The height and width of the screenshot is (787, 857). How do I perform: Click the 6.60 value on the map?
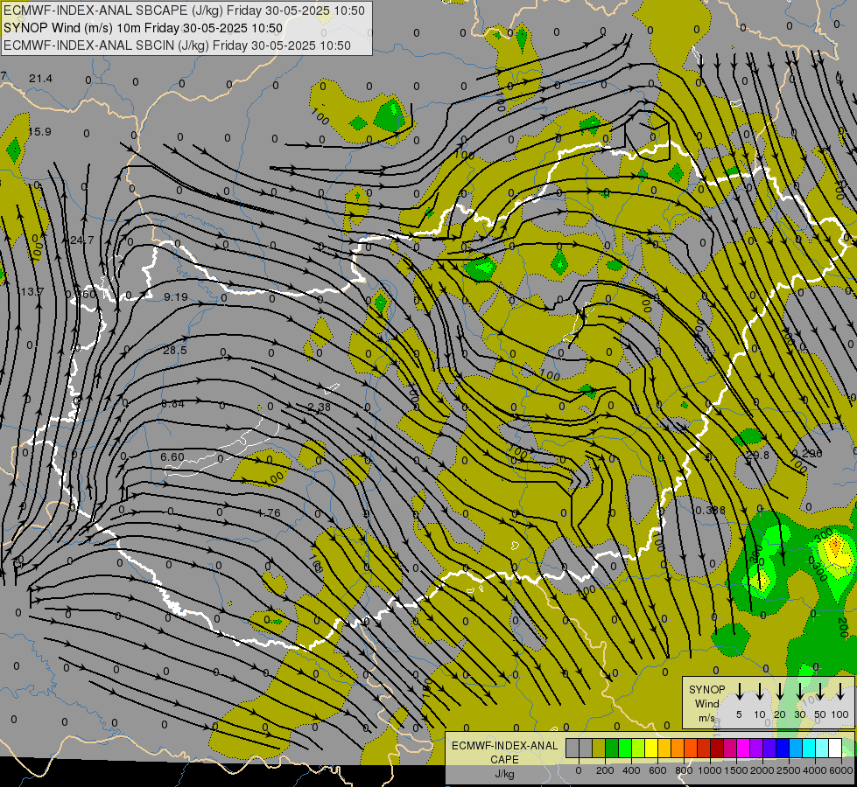(172, 456)
